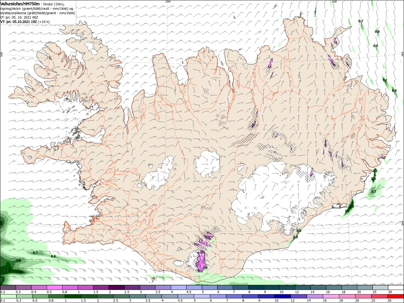Click the Veðurstofan/HM750m map title
The width and height of the screenshot is (404, 303).
20,4
